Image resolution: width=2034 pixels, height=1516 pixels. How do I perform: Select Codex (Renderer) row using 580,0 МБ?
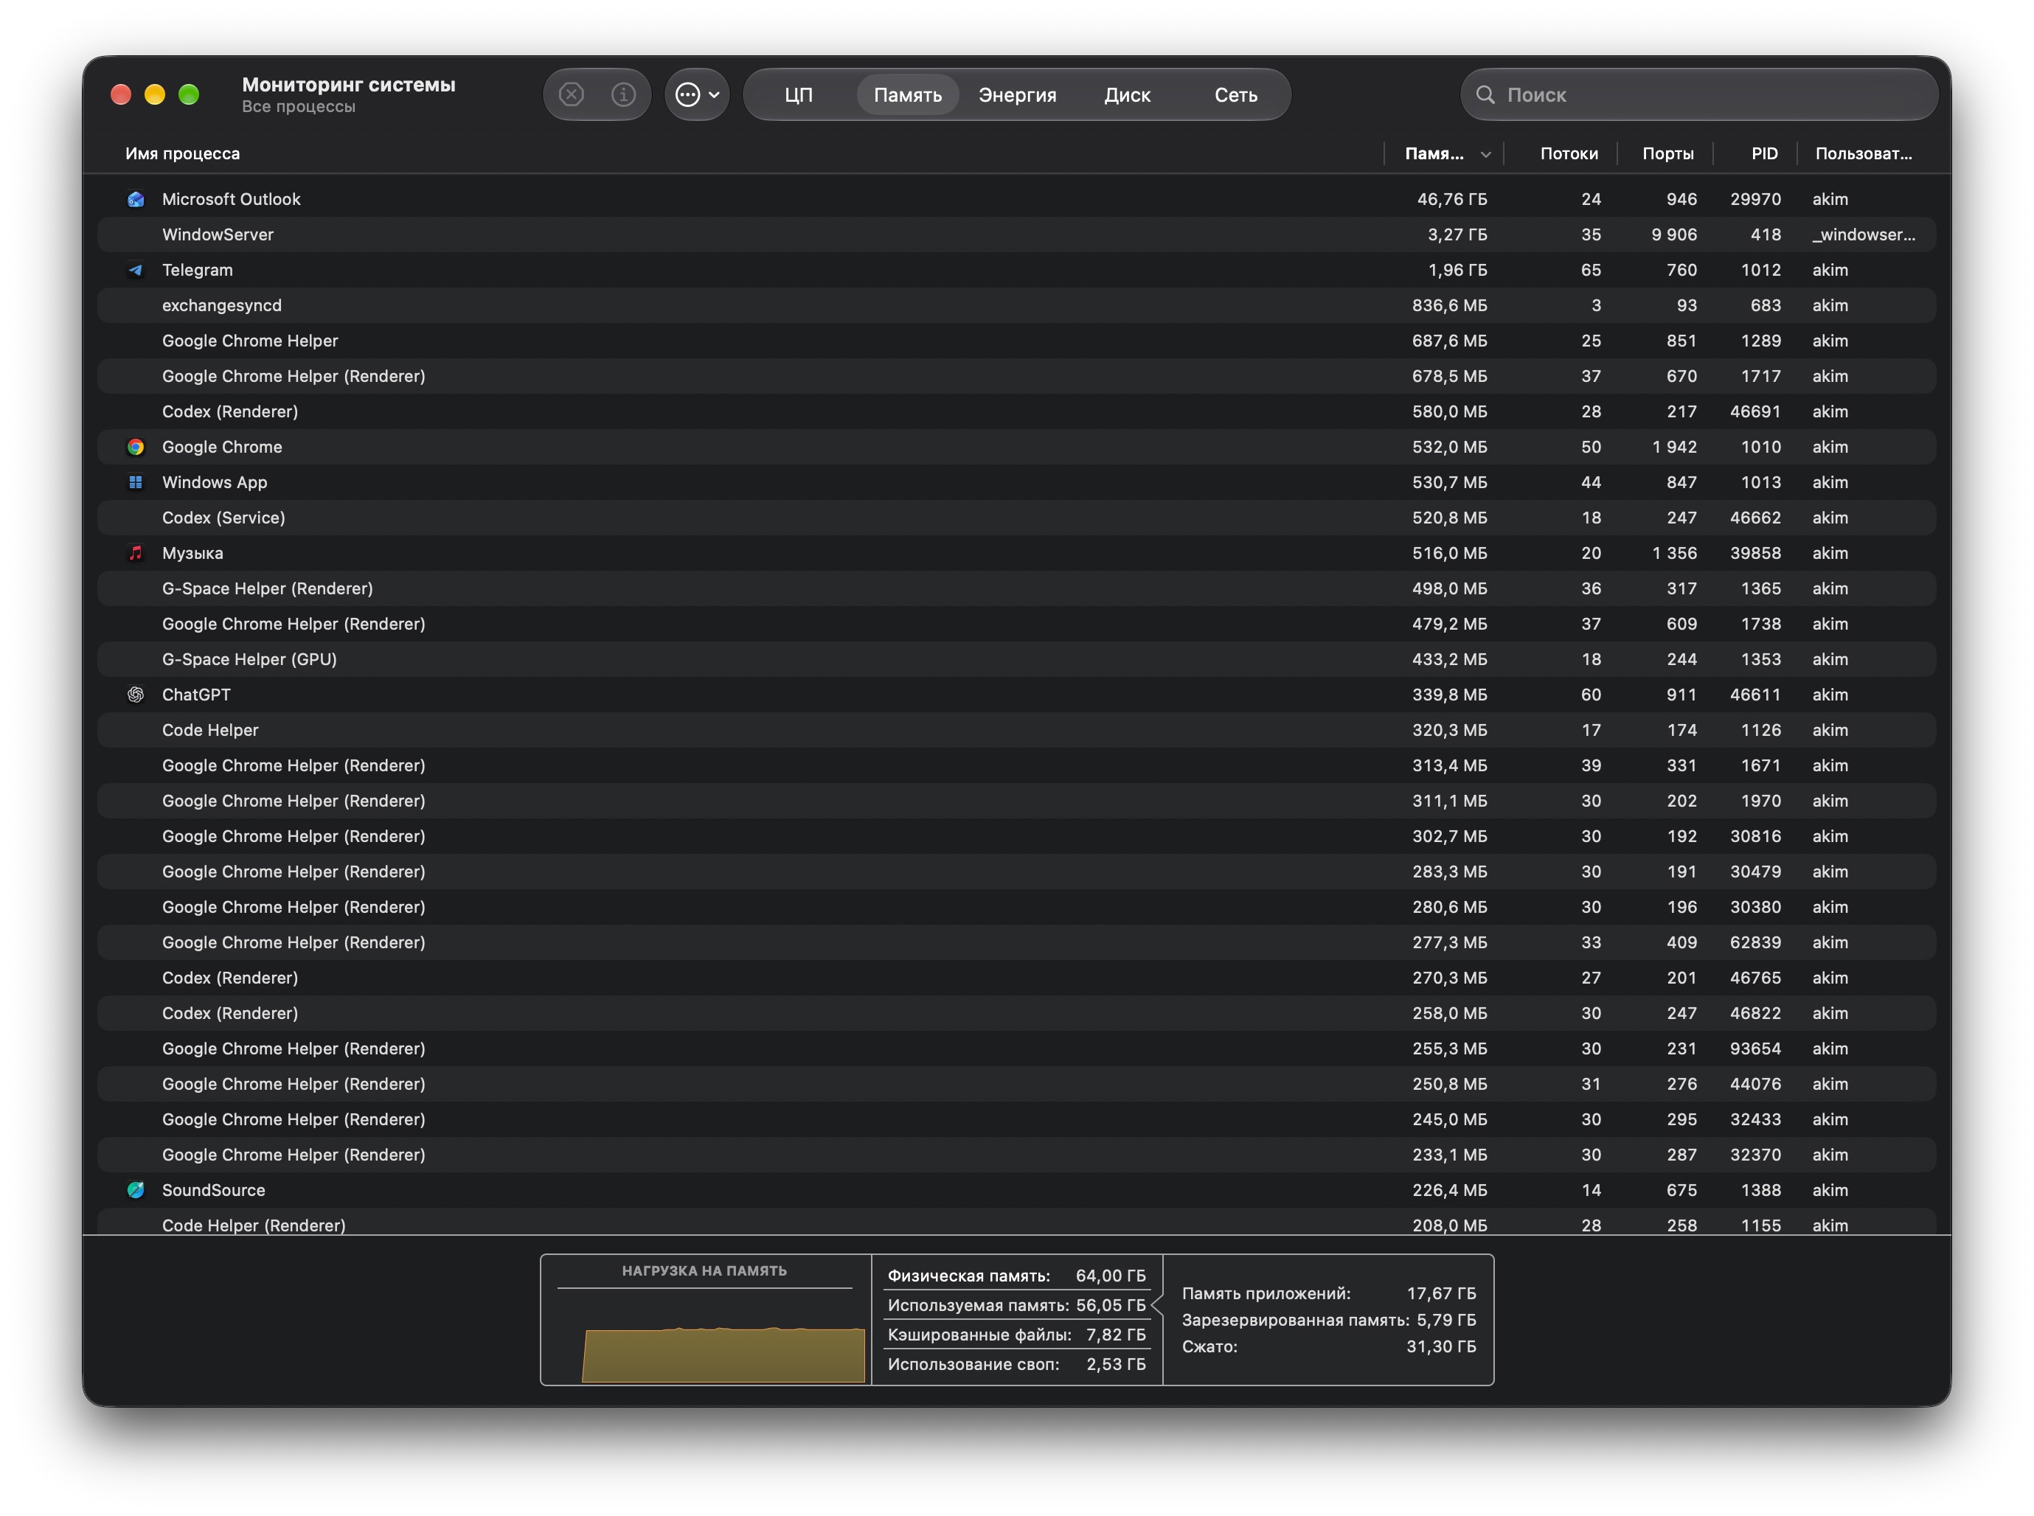(x=1016, y=411)
